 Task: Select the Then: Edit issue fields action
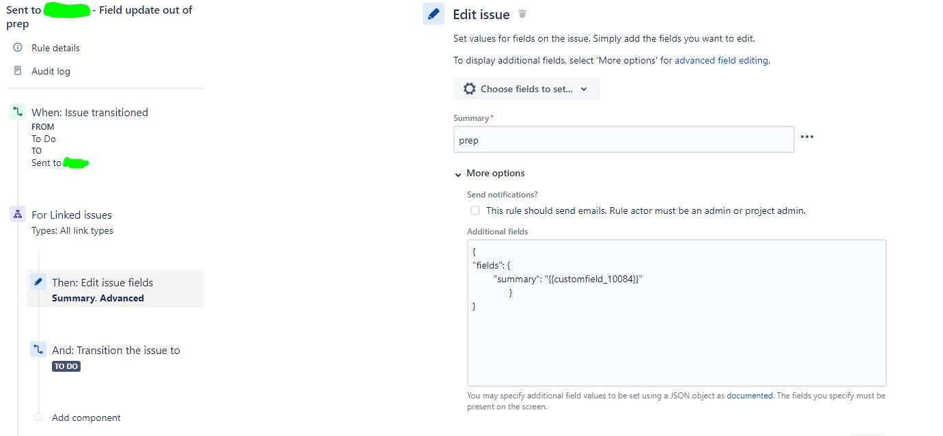point(115,289)
